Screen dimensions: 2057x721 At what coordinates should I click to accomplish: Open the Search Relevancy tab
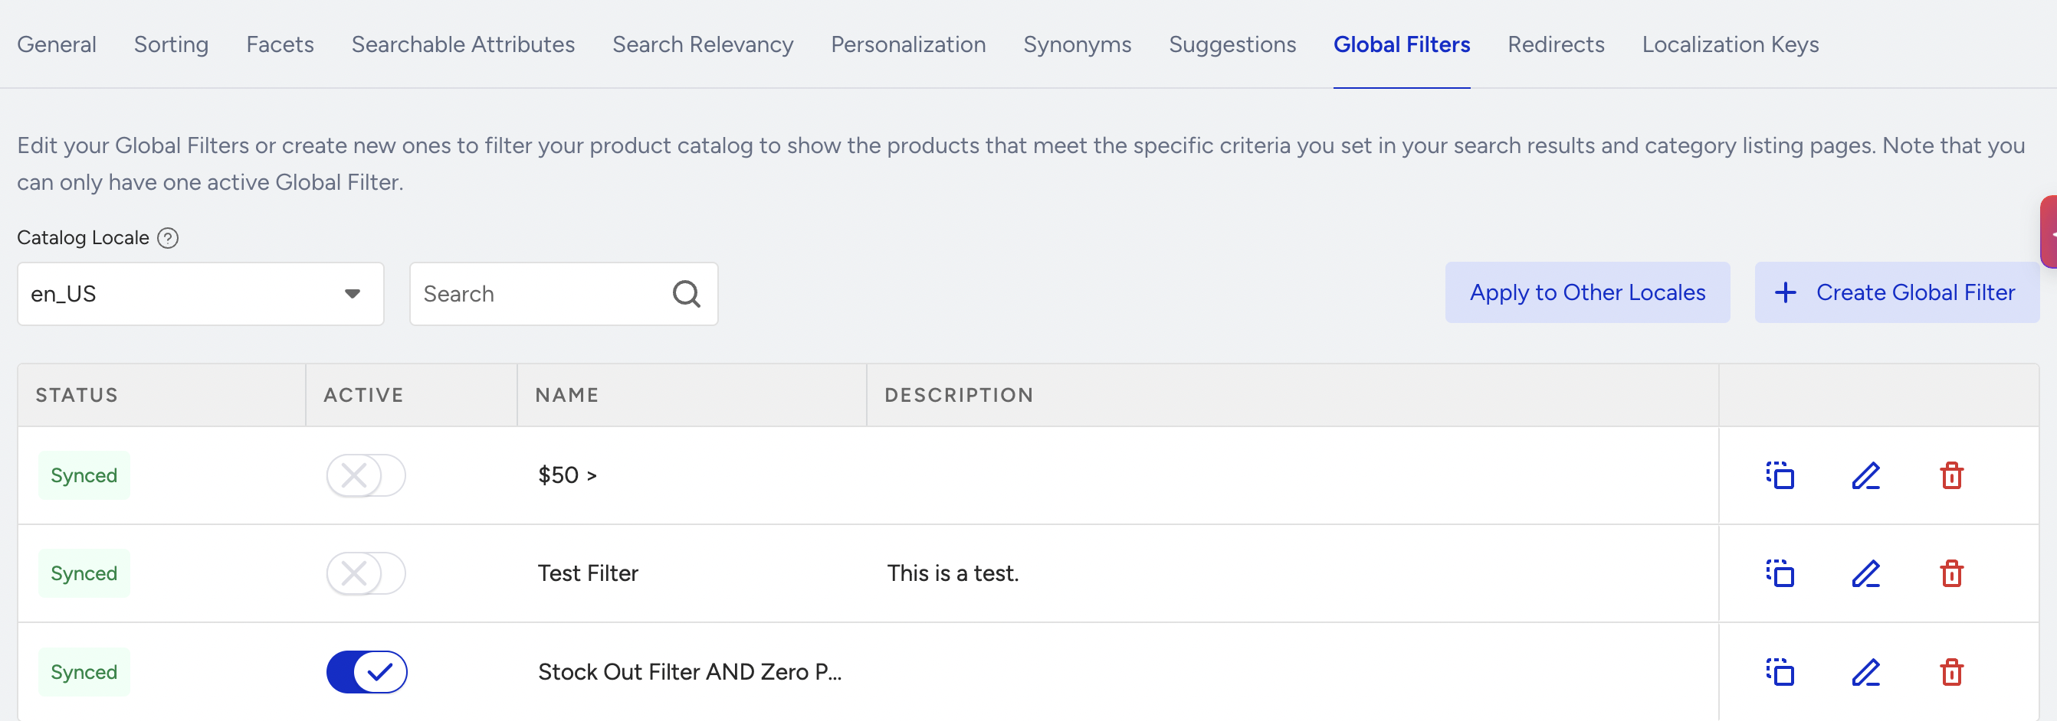pyautogui.click(x=703, y=44)
